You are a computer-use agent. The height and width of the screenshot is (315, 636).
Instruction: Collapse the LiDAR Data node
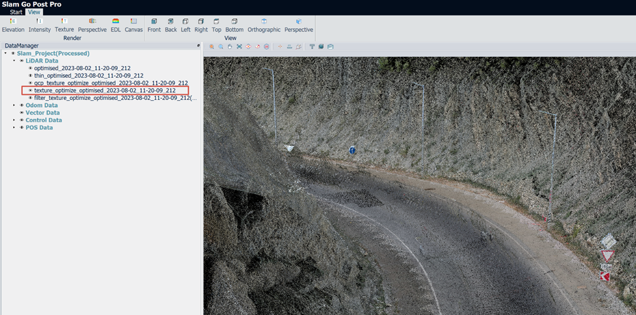pyautogui.click(x=14, y=61)
